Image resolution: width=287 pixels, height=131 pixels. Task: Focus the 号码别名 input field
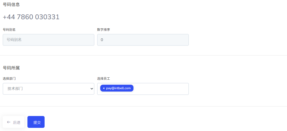tap(49, 40)
